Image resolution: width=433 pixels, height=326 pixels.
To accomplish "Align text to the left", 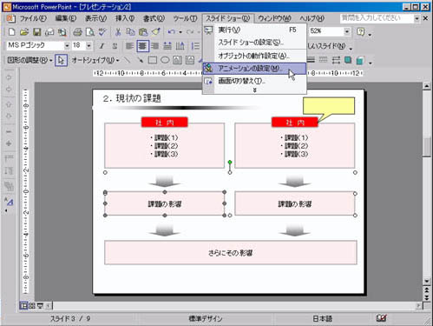I will coord(129,46).
